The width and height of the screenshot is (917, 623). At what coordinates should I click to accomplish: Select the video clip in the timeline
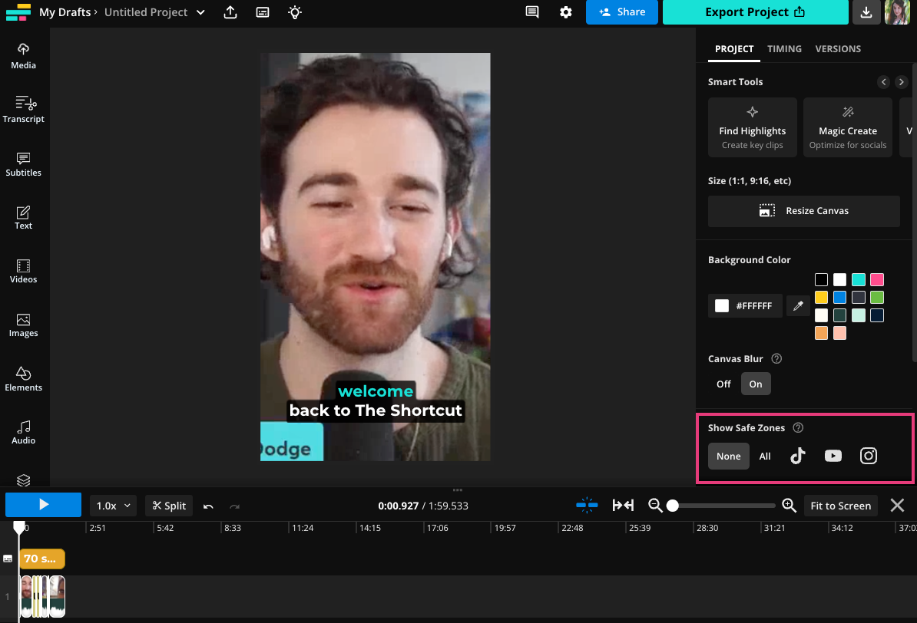tap(42, 596)
